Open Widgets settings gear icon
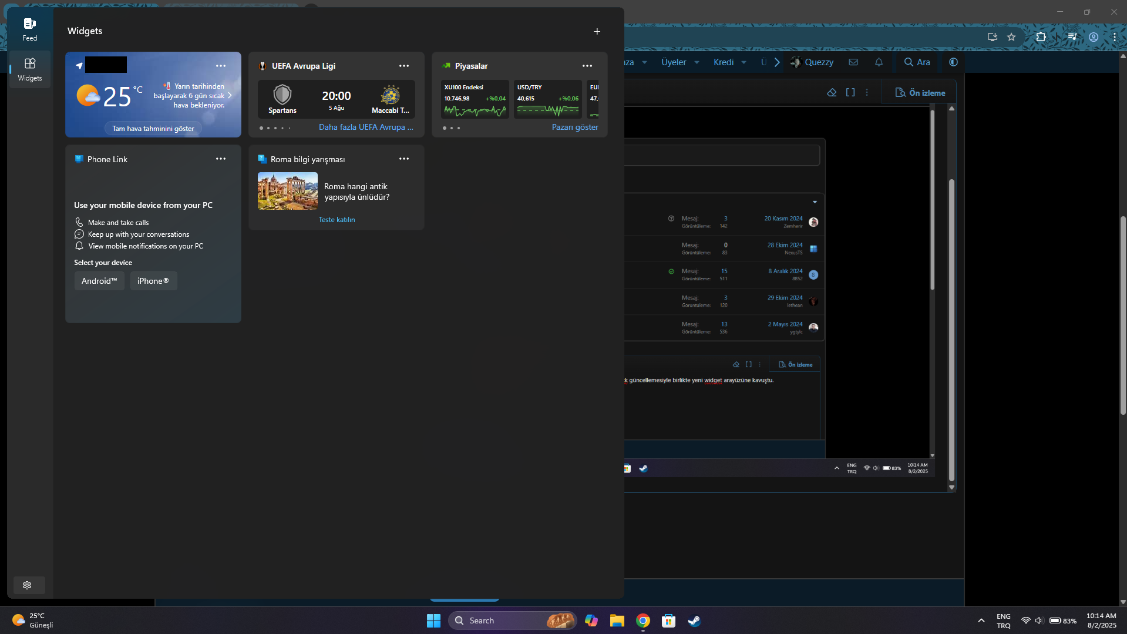Viewport: 1127px width, 634px height. tap(27, 585)
